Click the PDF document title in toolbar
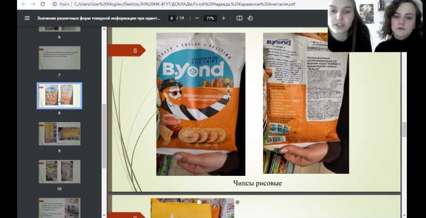Screen dimensions: 426x218 coord(99,18)
